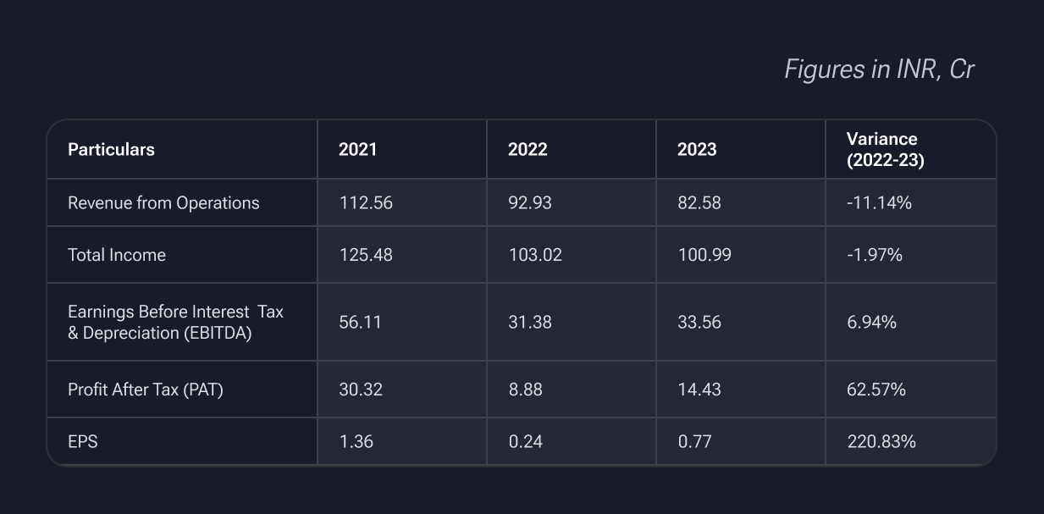Select the 103.02 total income cell

coord(535,255)
